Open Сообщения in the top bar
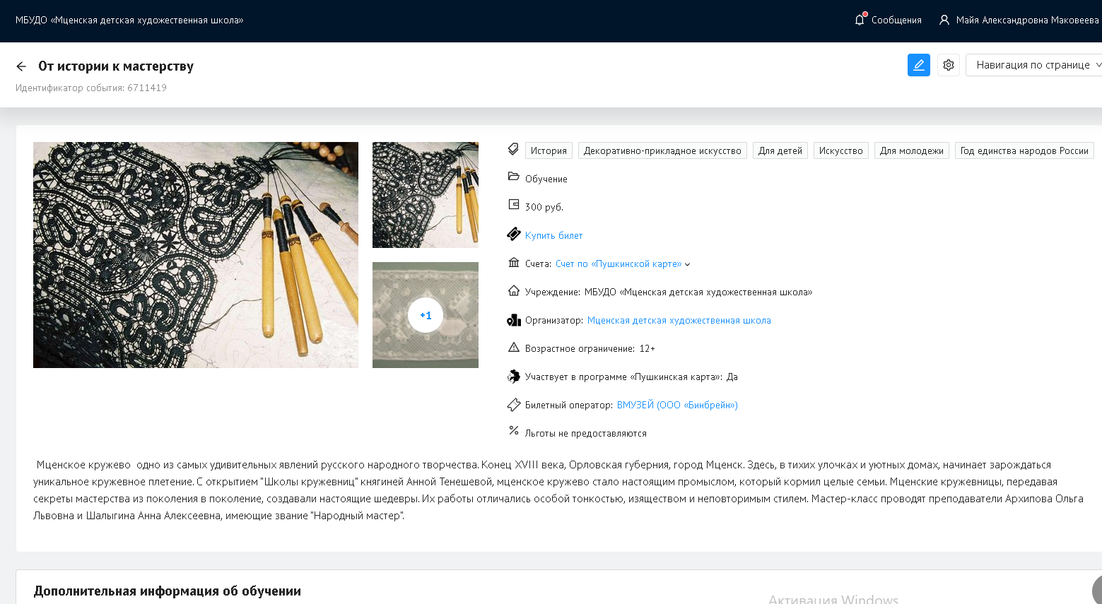The height and width of the screenshot is (604, 1102). (x=896, y=20)
